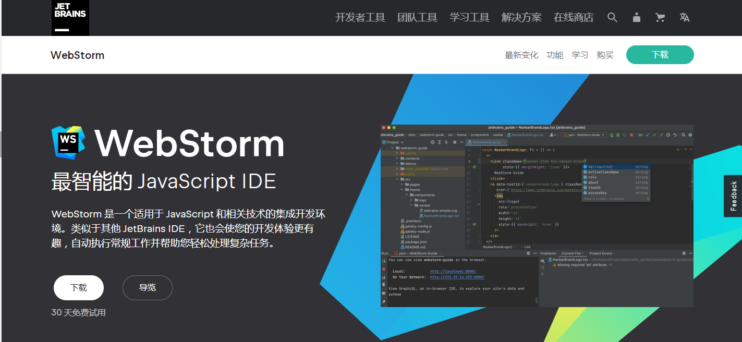Open the 最新变化 link
742x342 pixels.
point(521,55)
